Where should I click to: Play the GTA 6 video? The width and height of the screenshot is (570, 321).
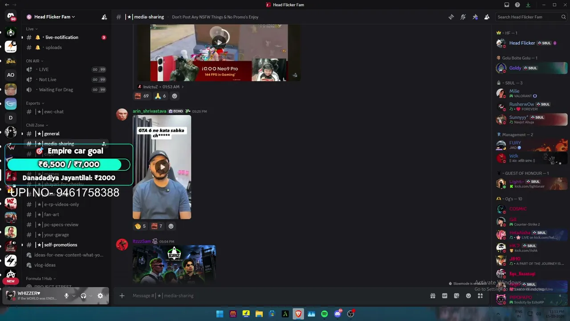coord(162,167)
